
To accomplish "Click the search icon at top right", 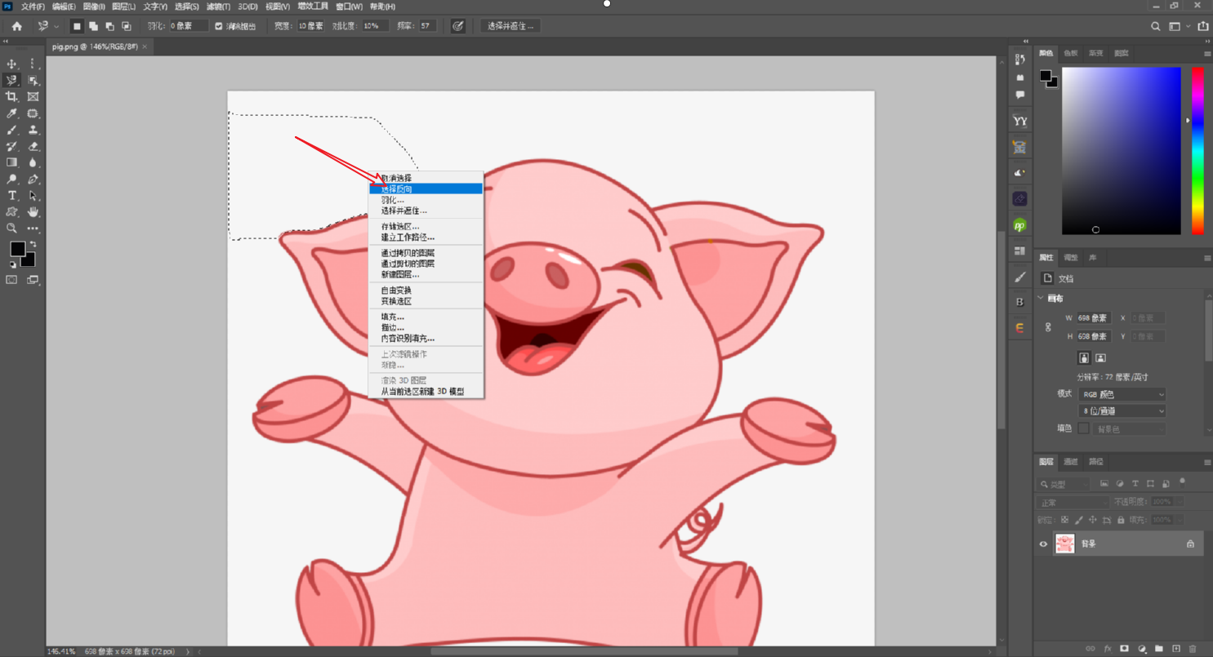I will tap(1155, 26).
